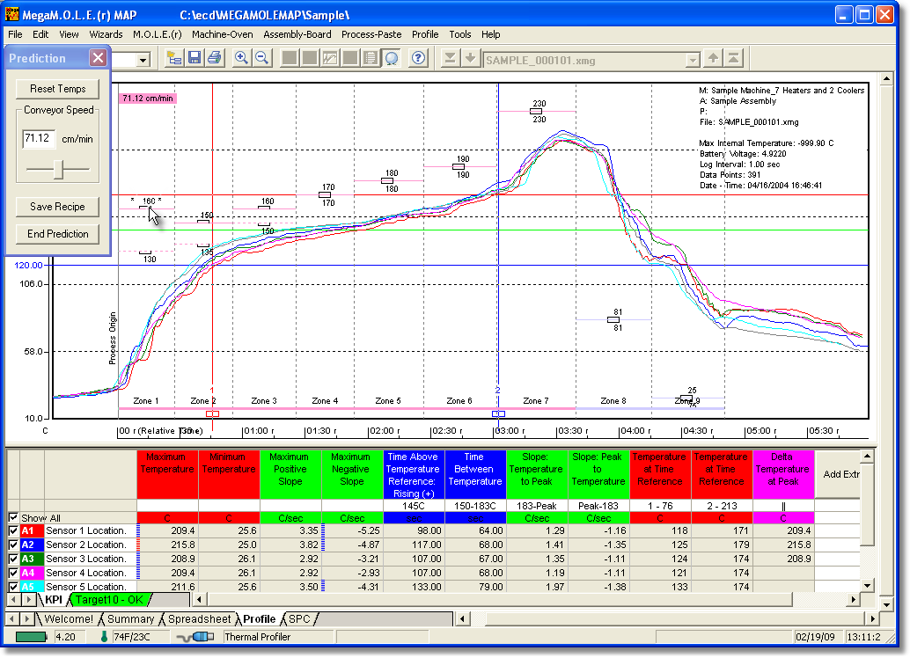Image resolution: width=910 pixels, height=658 pixels.
Task: Open the File menu
Action: [15, 34]
